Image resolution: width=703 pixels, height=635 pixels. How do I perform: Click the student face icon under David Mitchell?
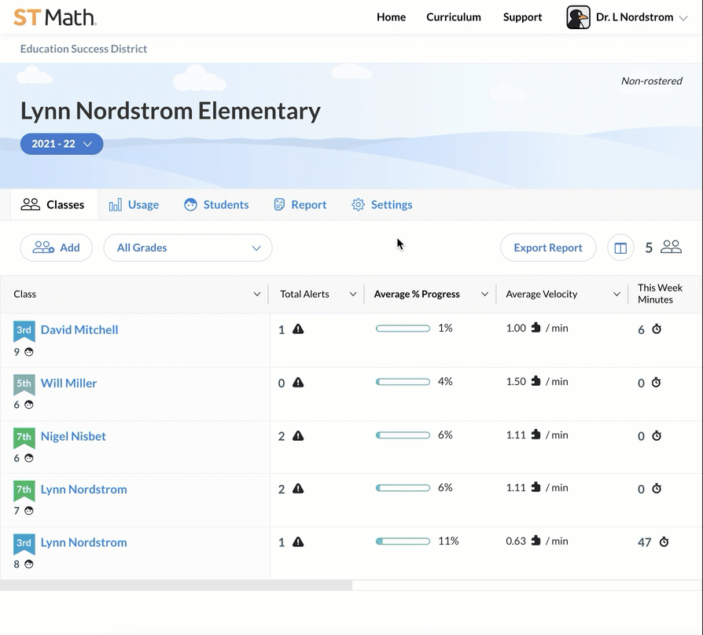point(28,352)
